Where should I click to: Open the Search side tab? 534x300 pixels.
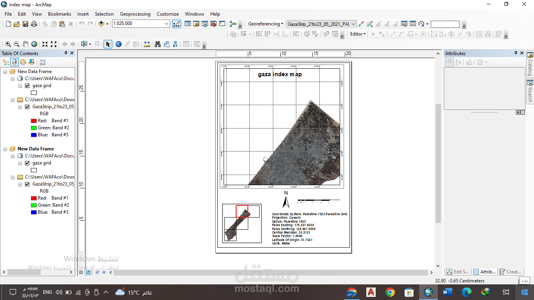coord(530,91)
